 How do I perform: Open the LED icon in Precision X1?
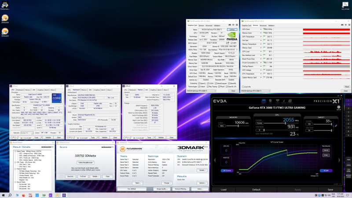coord(271,101)
